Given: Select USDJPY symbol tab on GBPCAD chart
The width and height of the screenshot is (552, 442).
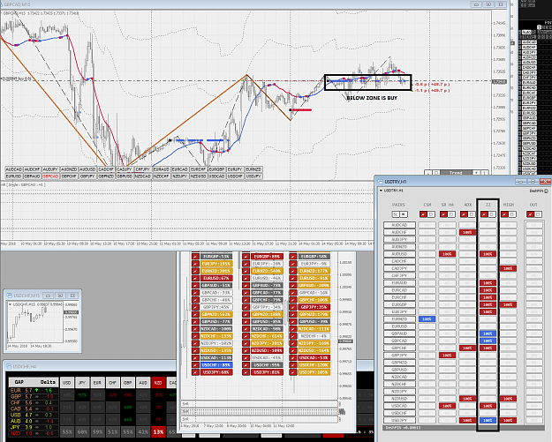Looking at the screenshot, I should [x=253, y=176].
